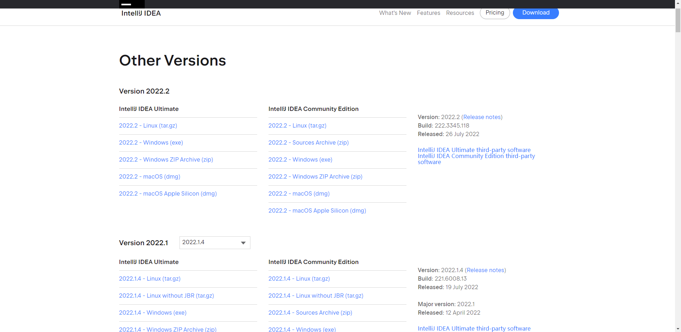Download Ultimate 2022.2 macOS Apple Silicon dmg
The width and height of the screenshot is (681, 332).
168,193
